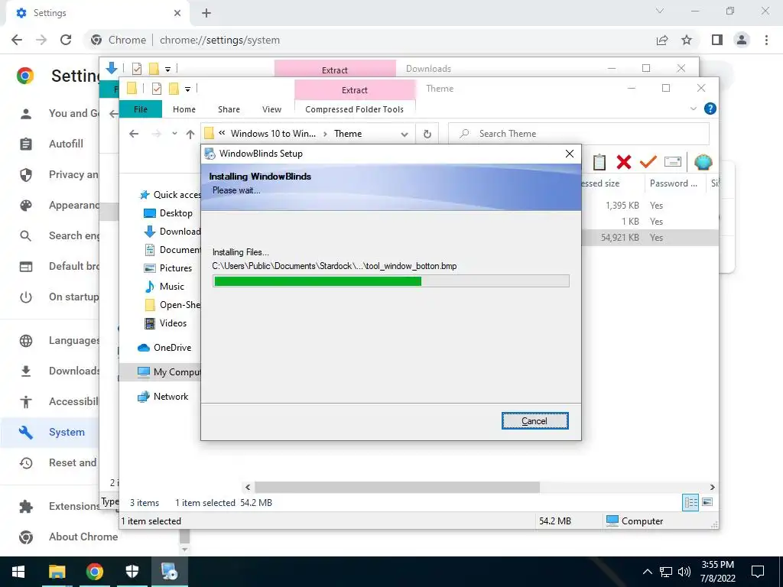Open Downloads in the navigation pane
This screenshot has height=587, width=783.
click(172, 232)
